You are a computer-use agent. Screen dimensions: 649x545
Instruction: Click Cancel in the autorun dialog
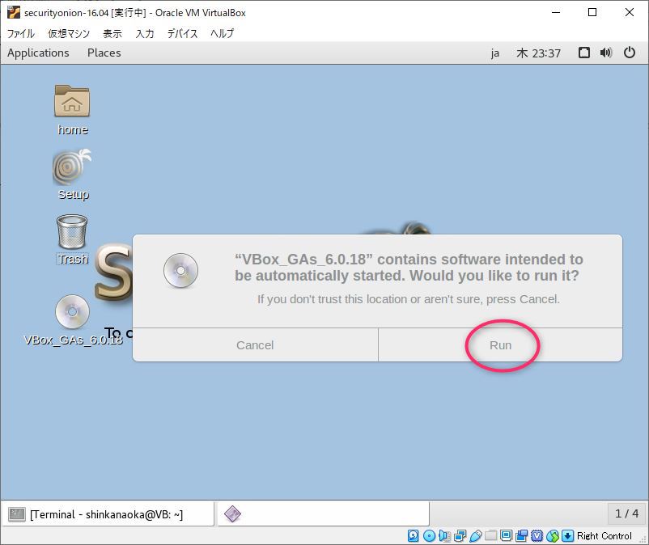pos(255,344)
